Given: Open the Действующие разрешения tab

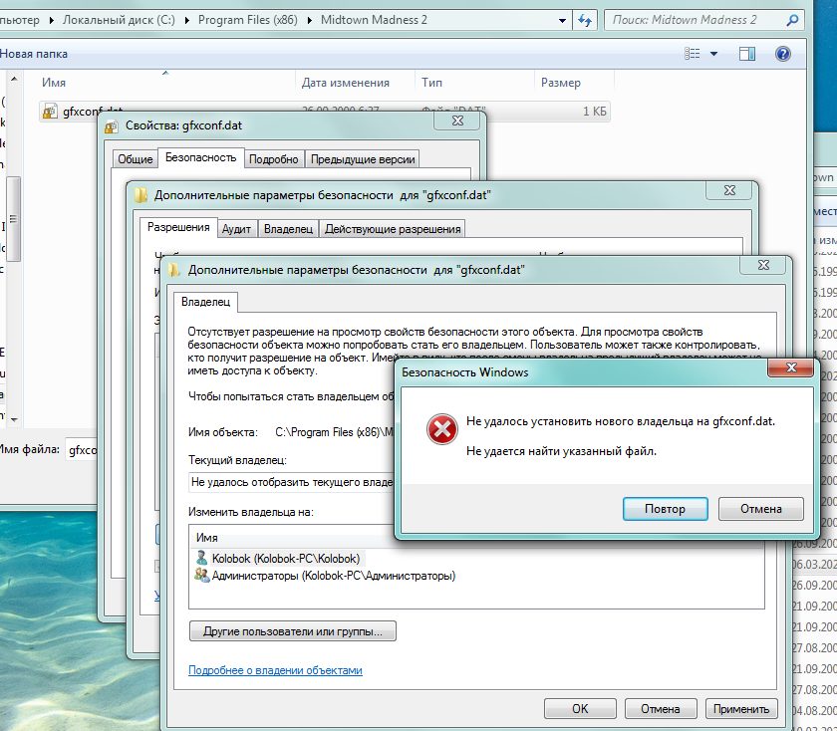Looking at the screenshot, I should click(x=393, y=229).
